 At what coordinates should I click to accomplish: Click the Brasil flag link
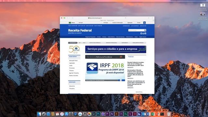pos(72,23)
